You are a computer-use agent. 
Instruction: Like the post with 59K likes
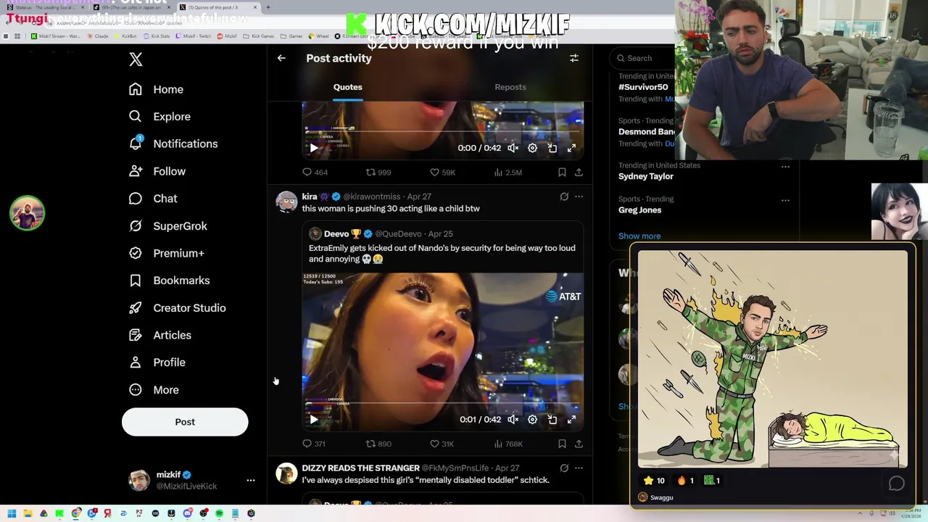click(x=442, y=173)
